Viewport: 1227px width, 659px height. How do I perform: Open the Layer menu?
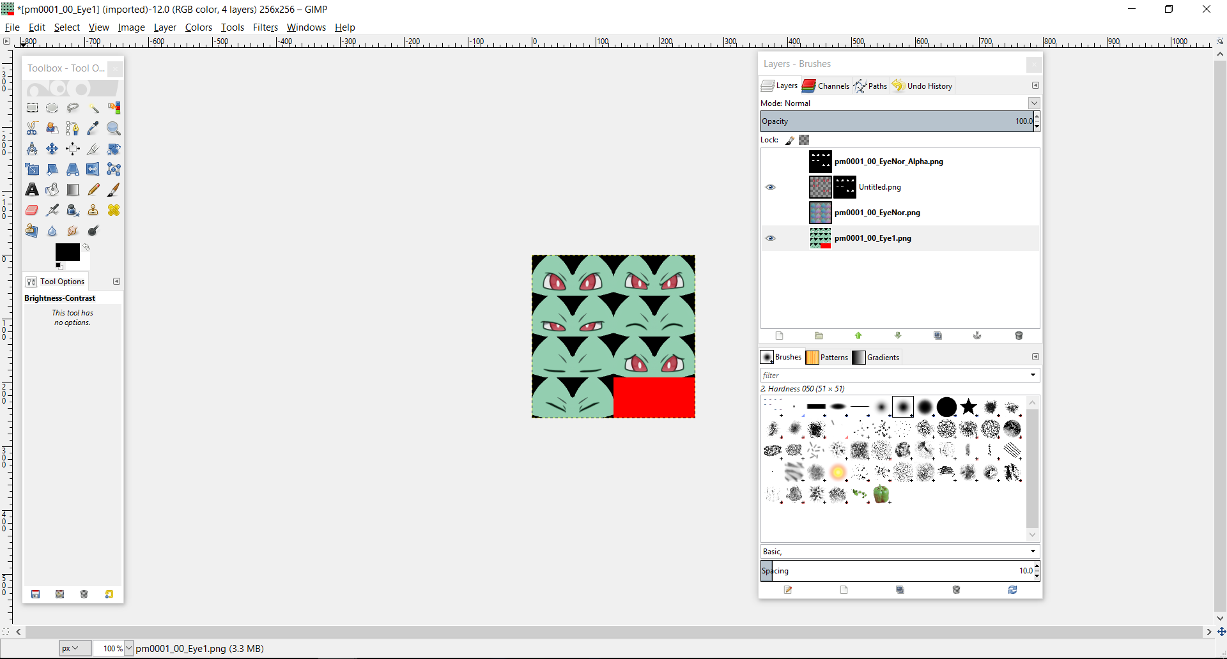coord(165,27)
